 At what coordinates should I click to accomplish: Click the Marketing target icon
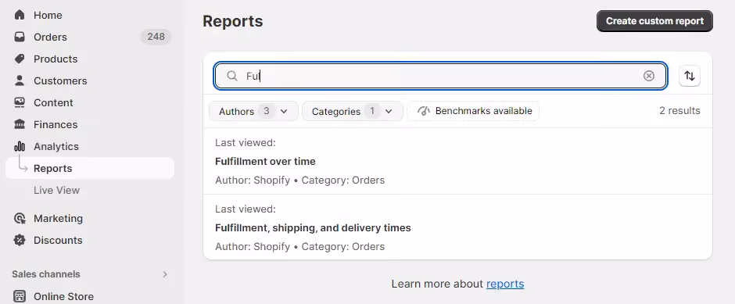tap(20, 218)
